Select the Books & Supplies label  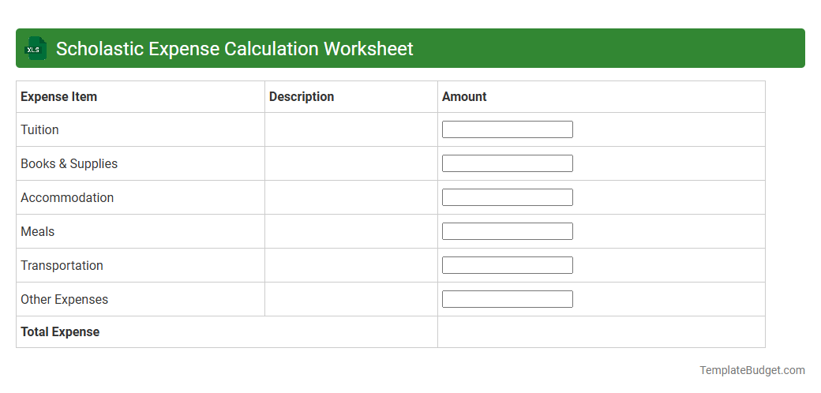pyautogui.click(x=69, y=164)
